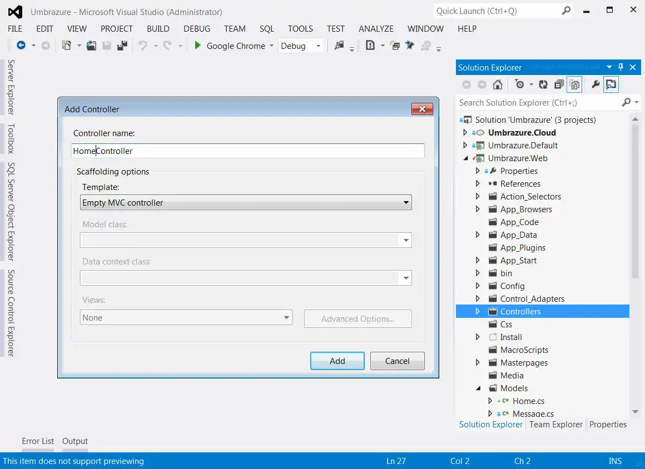The image size is (645, 469).
Task: Open the FILE menu
Action: pos(15,29)
